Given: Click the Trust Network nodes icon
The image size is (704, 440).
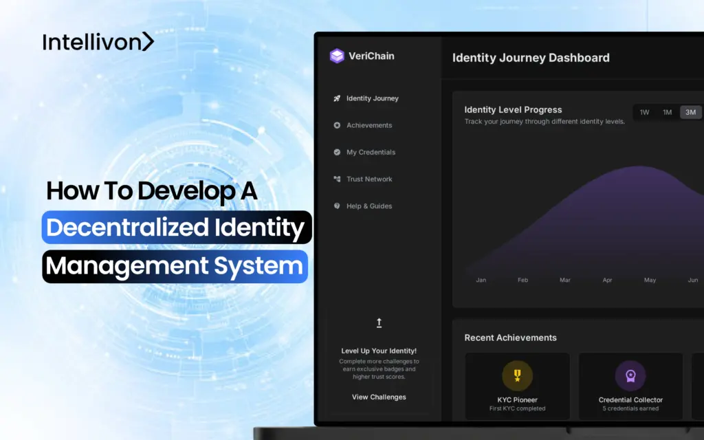Looking at the screenshot, I should click(336, 179).
